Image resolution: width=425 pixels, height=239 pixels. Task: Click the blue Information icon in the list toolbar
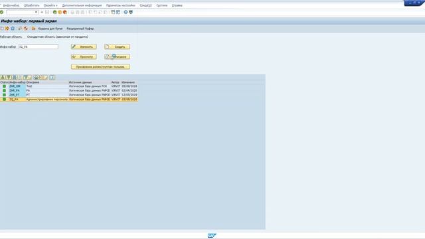coord(52,78)
